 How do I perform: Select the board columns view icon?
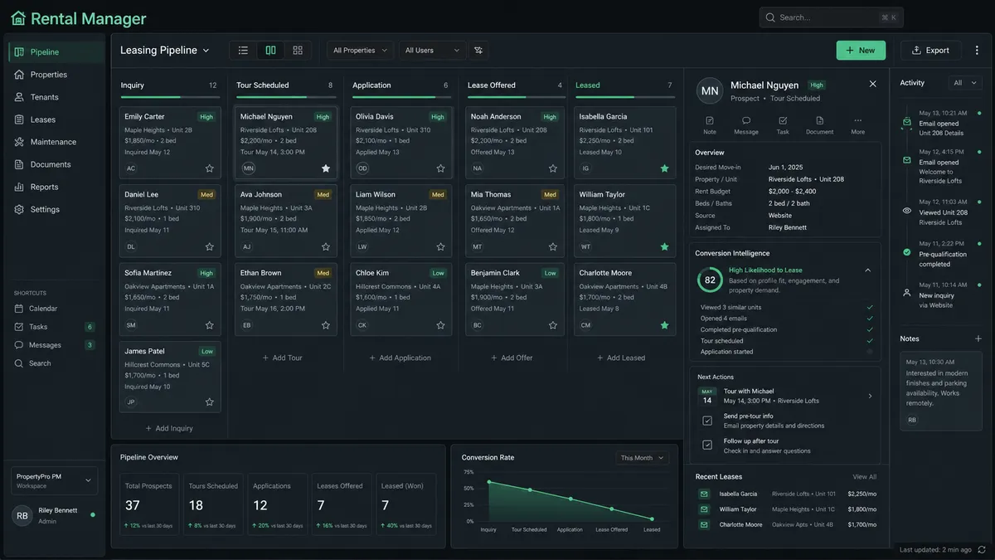[270, 51]
